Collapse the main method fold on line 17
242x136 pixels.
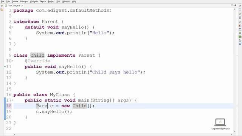coord(12,100)
